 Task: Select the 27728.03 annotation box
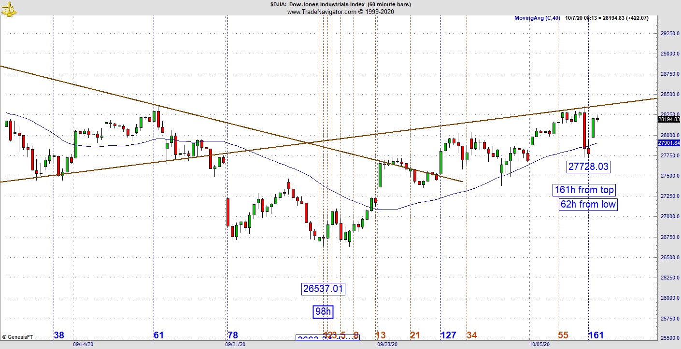pyautogui.click(x=589, y=167)
